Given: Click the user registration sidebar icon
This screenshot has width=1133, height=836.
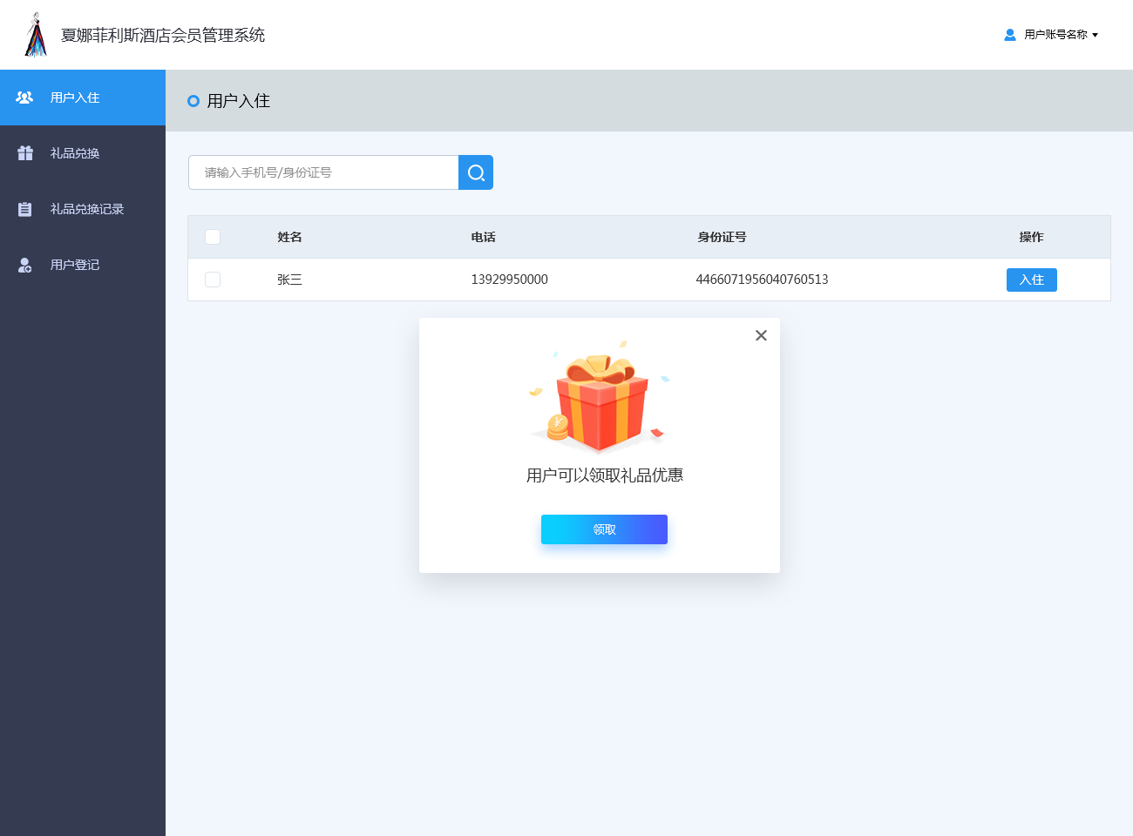Looking at the screenshot, I should click(x=25, y=265).
